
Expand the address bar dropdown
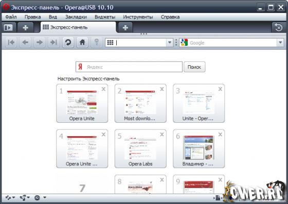coord(170,43)
